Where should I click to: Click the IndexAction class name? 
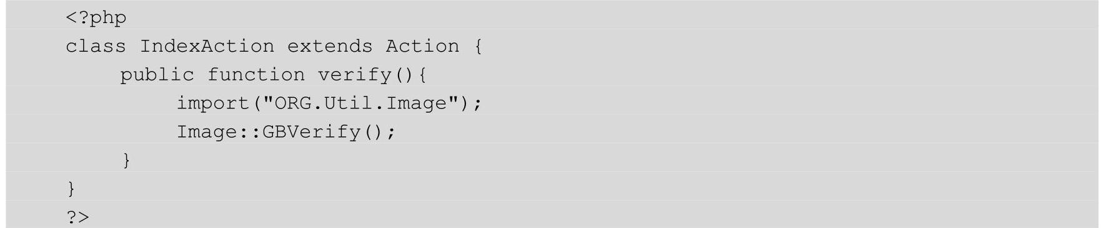point(207,46)
